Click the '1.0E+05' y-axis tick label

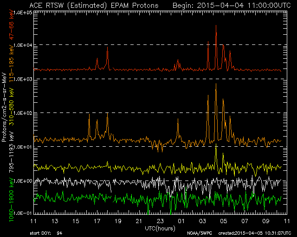click(x=23, y=12)
